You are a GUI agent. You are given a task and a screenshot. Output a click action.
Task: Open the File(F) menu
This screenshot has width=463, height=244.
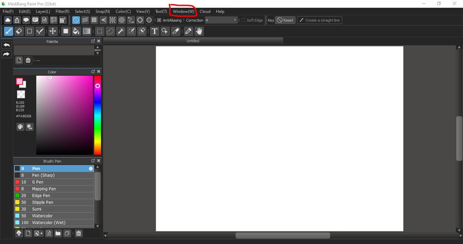click(x=8, y=11)
